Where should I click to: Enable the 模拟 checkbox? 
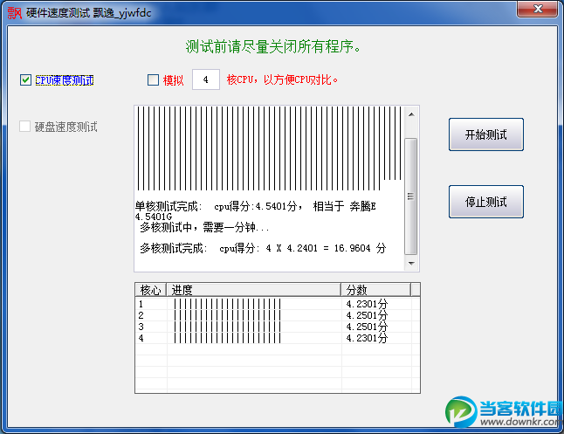pyautogui.click(x=154, y=79)
